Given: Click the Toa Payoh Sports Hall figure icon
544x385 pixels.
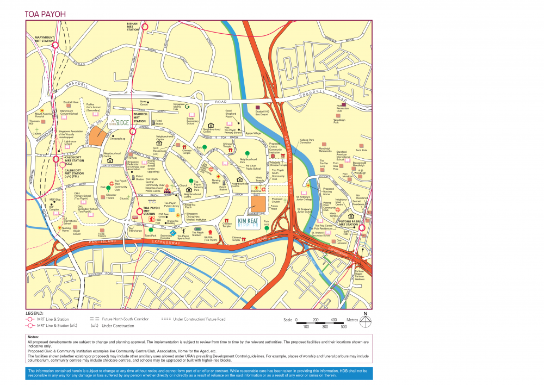Looking at the screenshot, I should [183, 231].
